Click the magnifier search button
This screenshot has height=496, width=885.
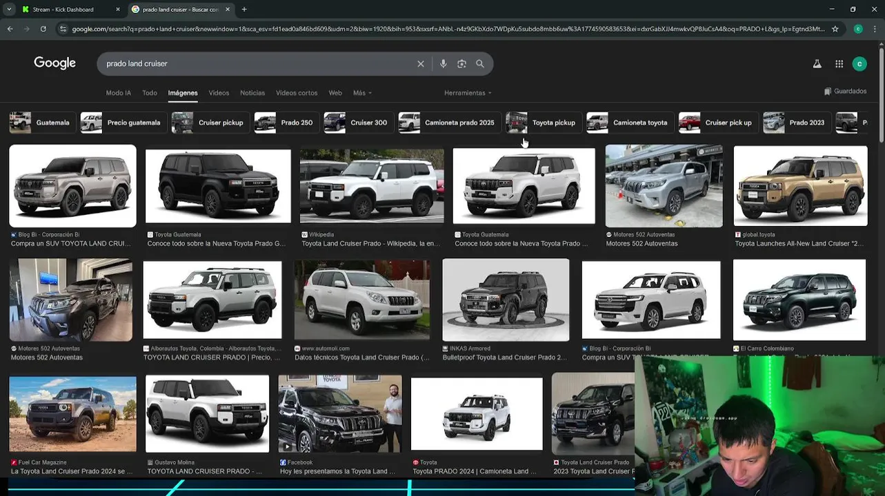tap(480, 63)
